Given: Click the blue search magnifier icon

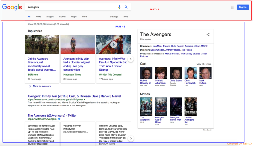Looking at the screenshot, I should tap(126, 7).
